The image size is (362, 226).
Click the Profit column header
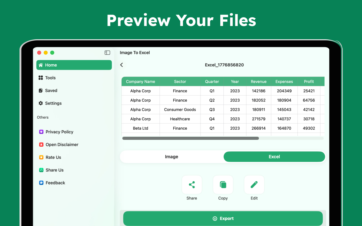309,81
